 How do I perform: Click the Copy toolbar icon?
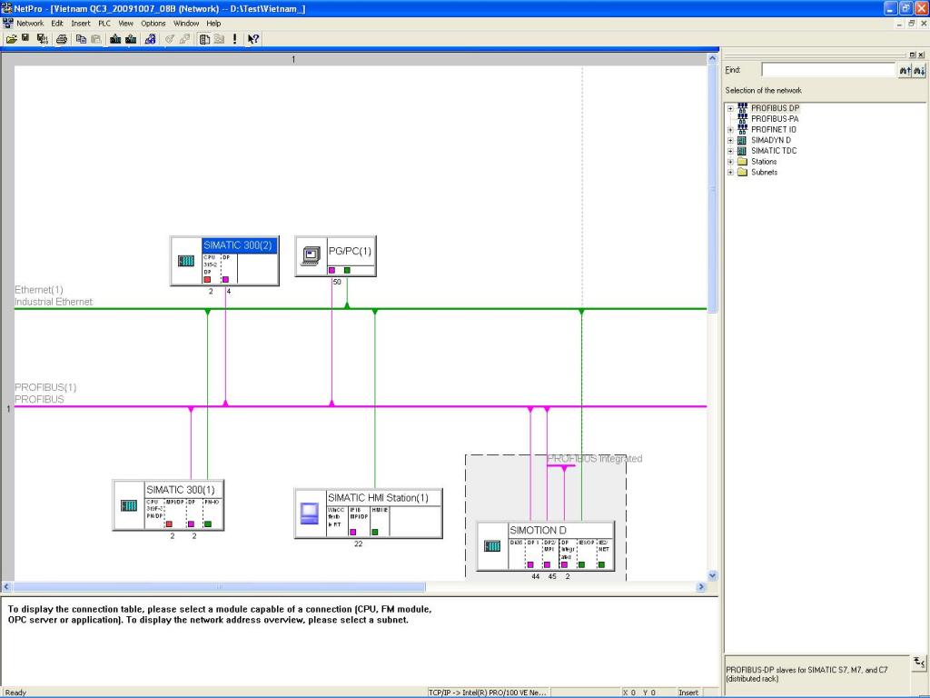[x=81, y=39]
